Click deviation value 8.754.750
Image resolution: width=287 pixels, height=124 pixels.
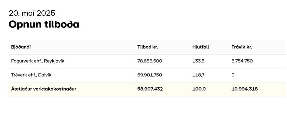click(x=242, y=61)
